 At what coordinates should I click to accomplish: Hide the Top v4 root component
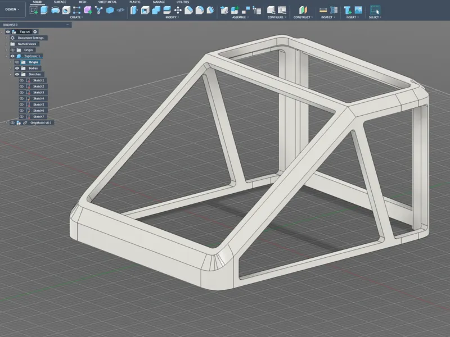(8, 32)
